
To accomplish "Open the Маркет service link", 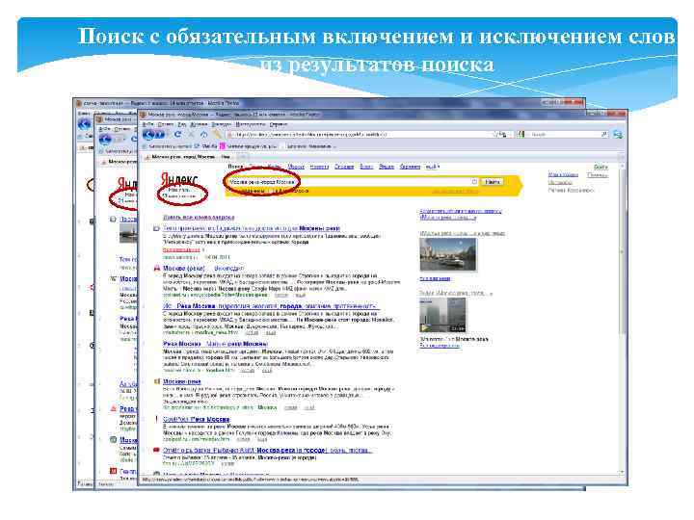I will coord(296,167).
